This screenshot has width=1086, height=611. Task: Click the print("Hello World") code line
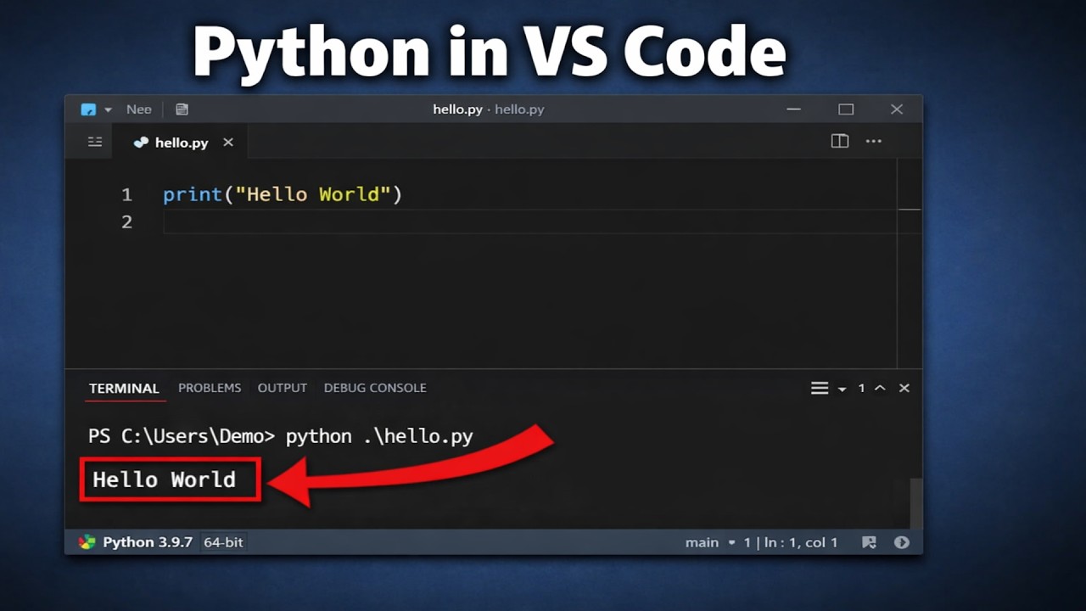[x=283, y=194]
